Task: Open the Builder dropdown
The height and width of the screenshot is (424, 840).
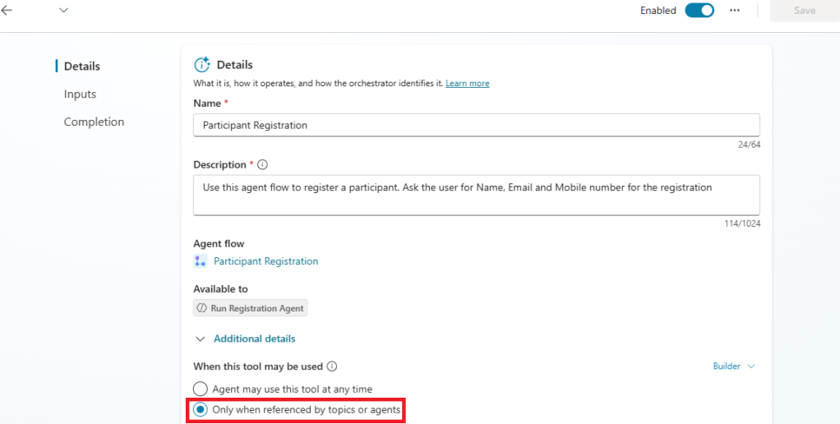Action: pos(733,366)
